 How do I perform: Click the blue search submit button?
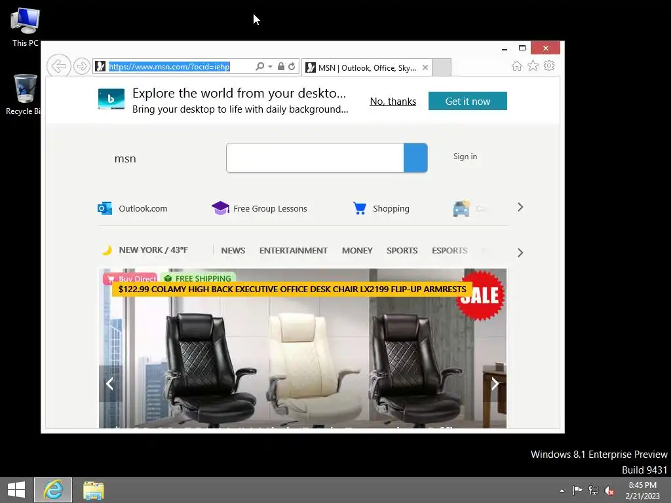[x=415, y=158]
